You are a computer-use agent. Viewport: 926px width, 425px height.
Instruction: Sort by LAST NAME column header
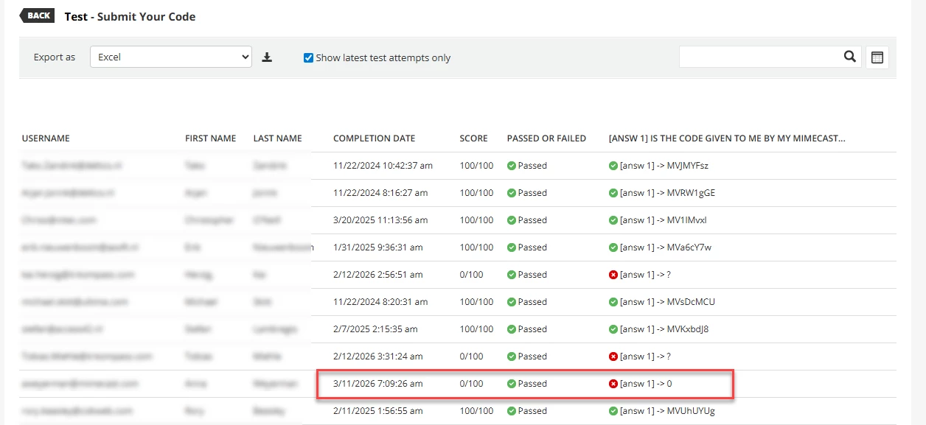(278, 138)
